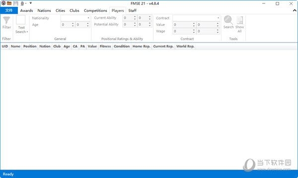Viewport: 298px width, 178px height.
Task: Increase the minimum Age stepper
Action: (73, 23)
